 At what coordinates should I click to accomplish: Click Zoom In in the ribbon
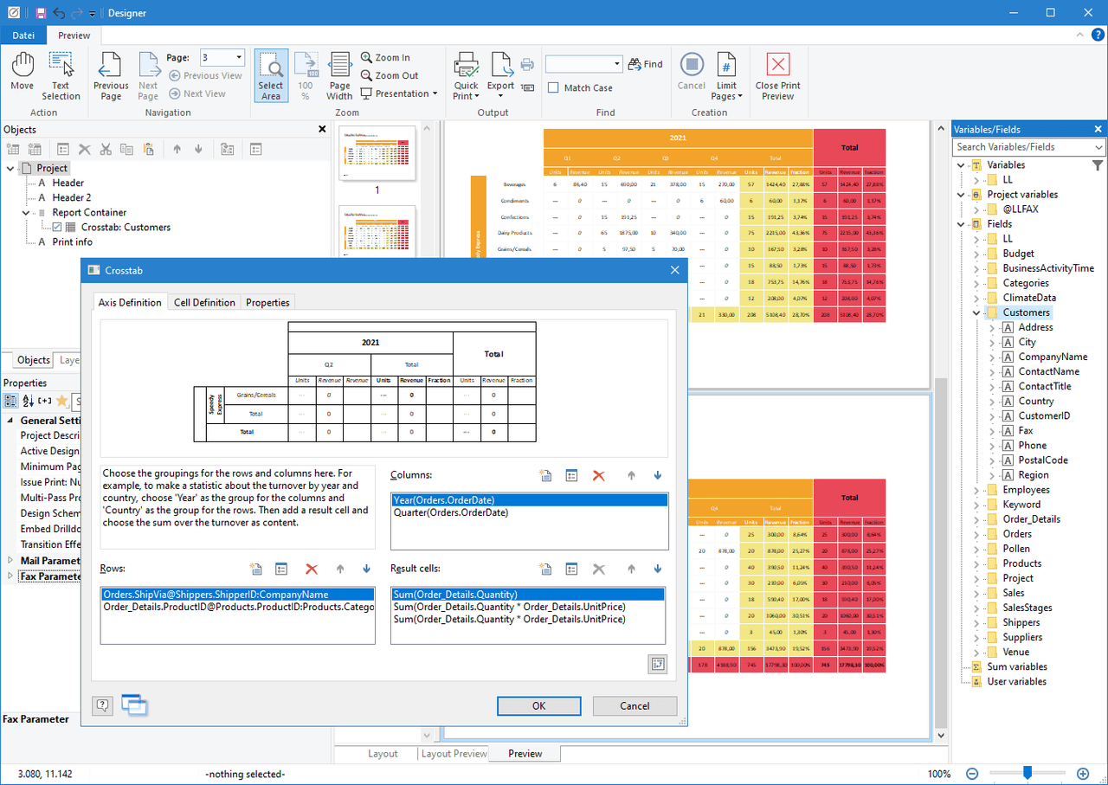(x=385, y=57)
